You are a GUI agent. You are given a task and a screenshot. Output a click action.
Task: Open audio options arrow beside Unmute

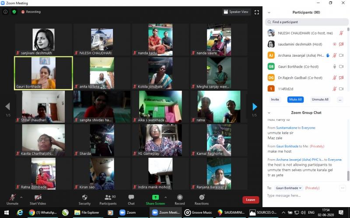click(21, 197)
